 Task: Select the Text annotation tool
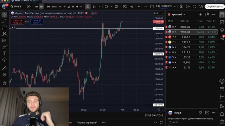coord(5,53)
